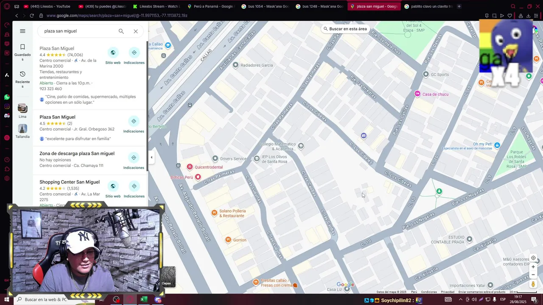
Task: Add page to bookmarks with heart icon
Action: pyautogui.click(x=510, y=16)
